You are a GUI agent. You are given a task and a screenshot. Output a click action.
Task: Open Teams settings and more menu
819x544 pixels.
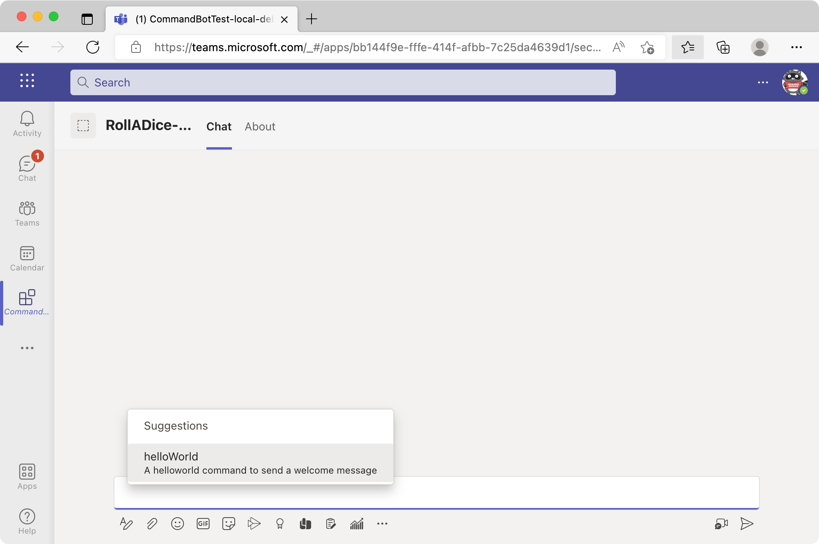click(x=763, y=82)
